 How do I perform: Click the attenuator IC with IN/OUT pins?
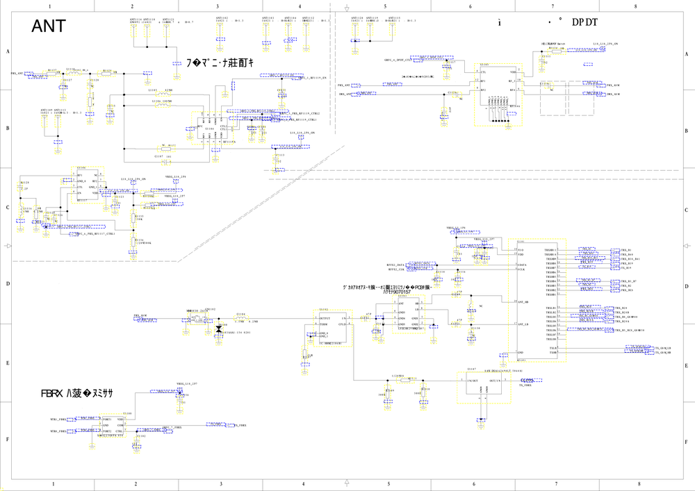tap(484, 385)
